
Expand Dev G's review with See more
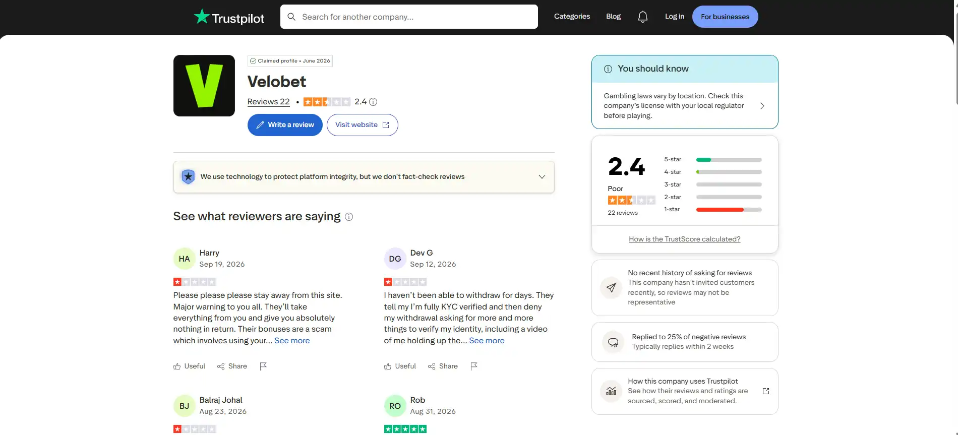[487, 341]
